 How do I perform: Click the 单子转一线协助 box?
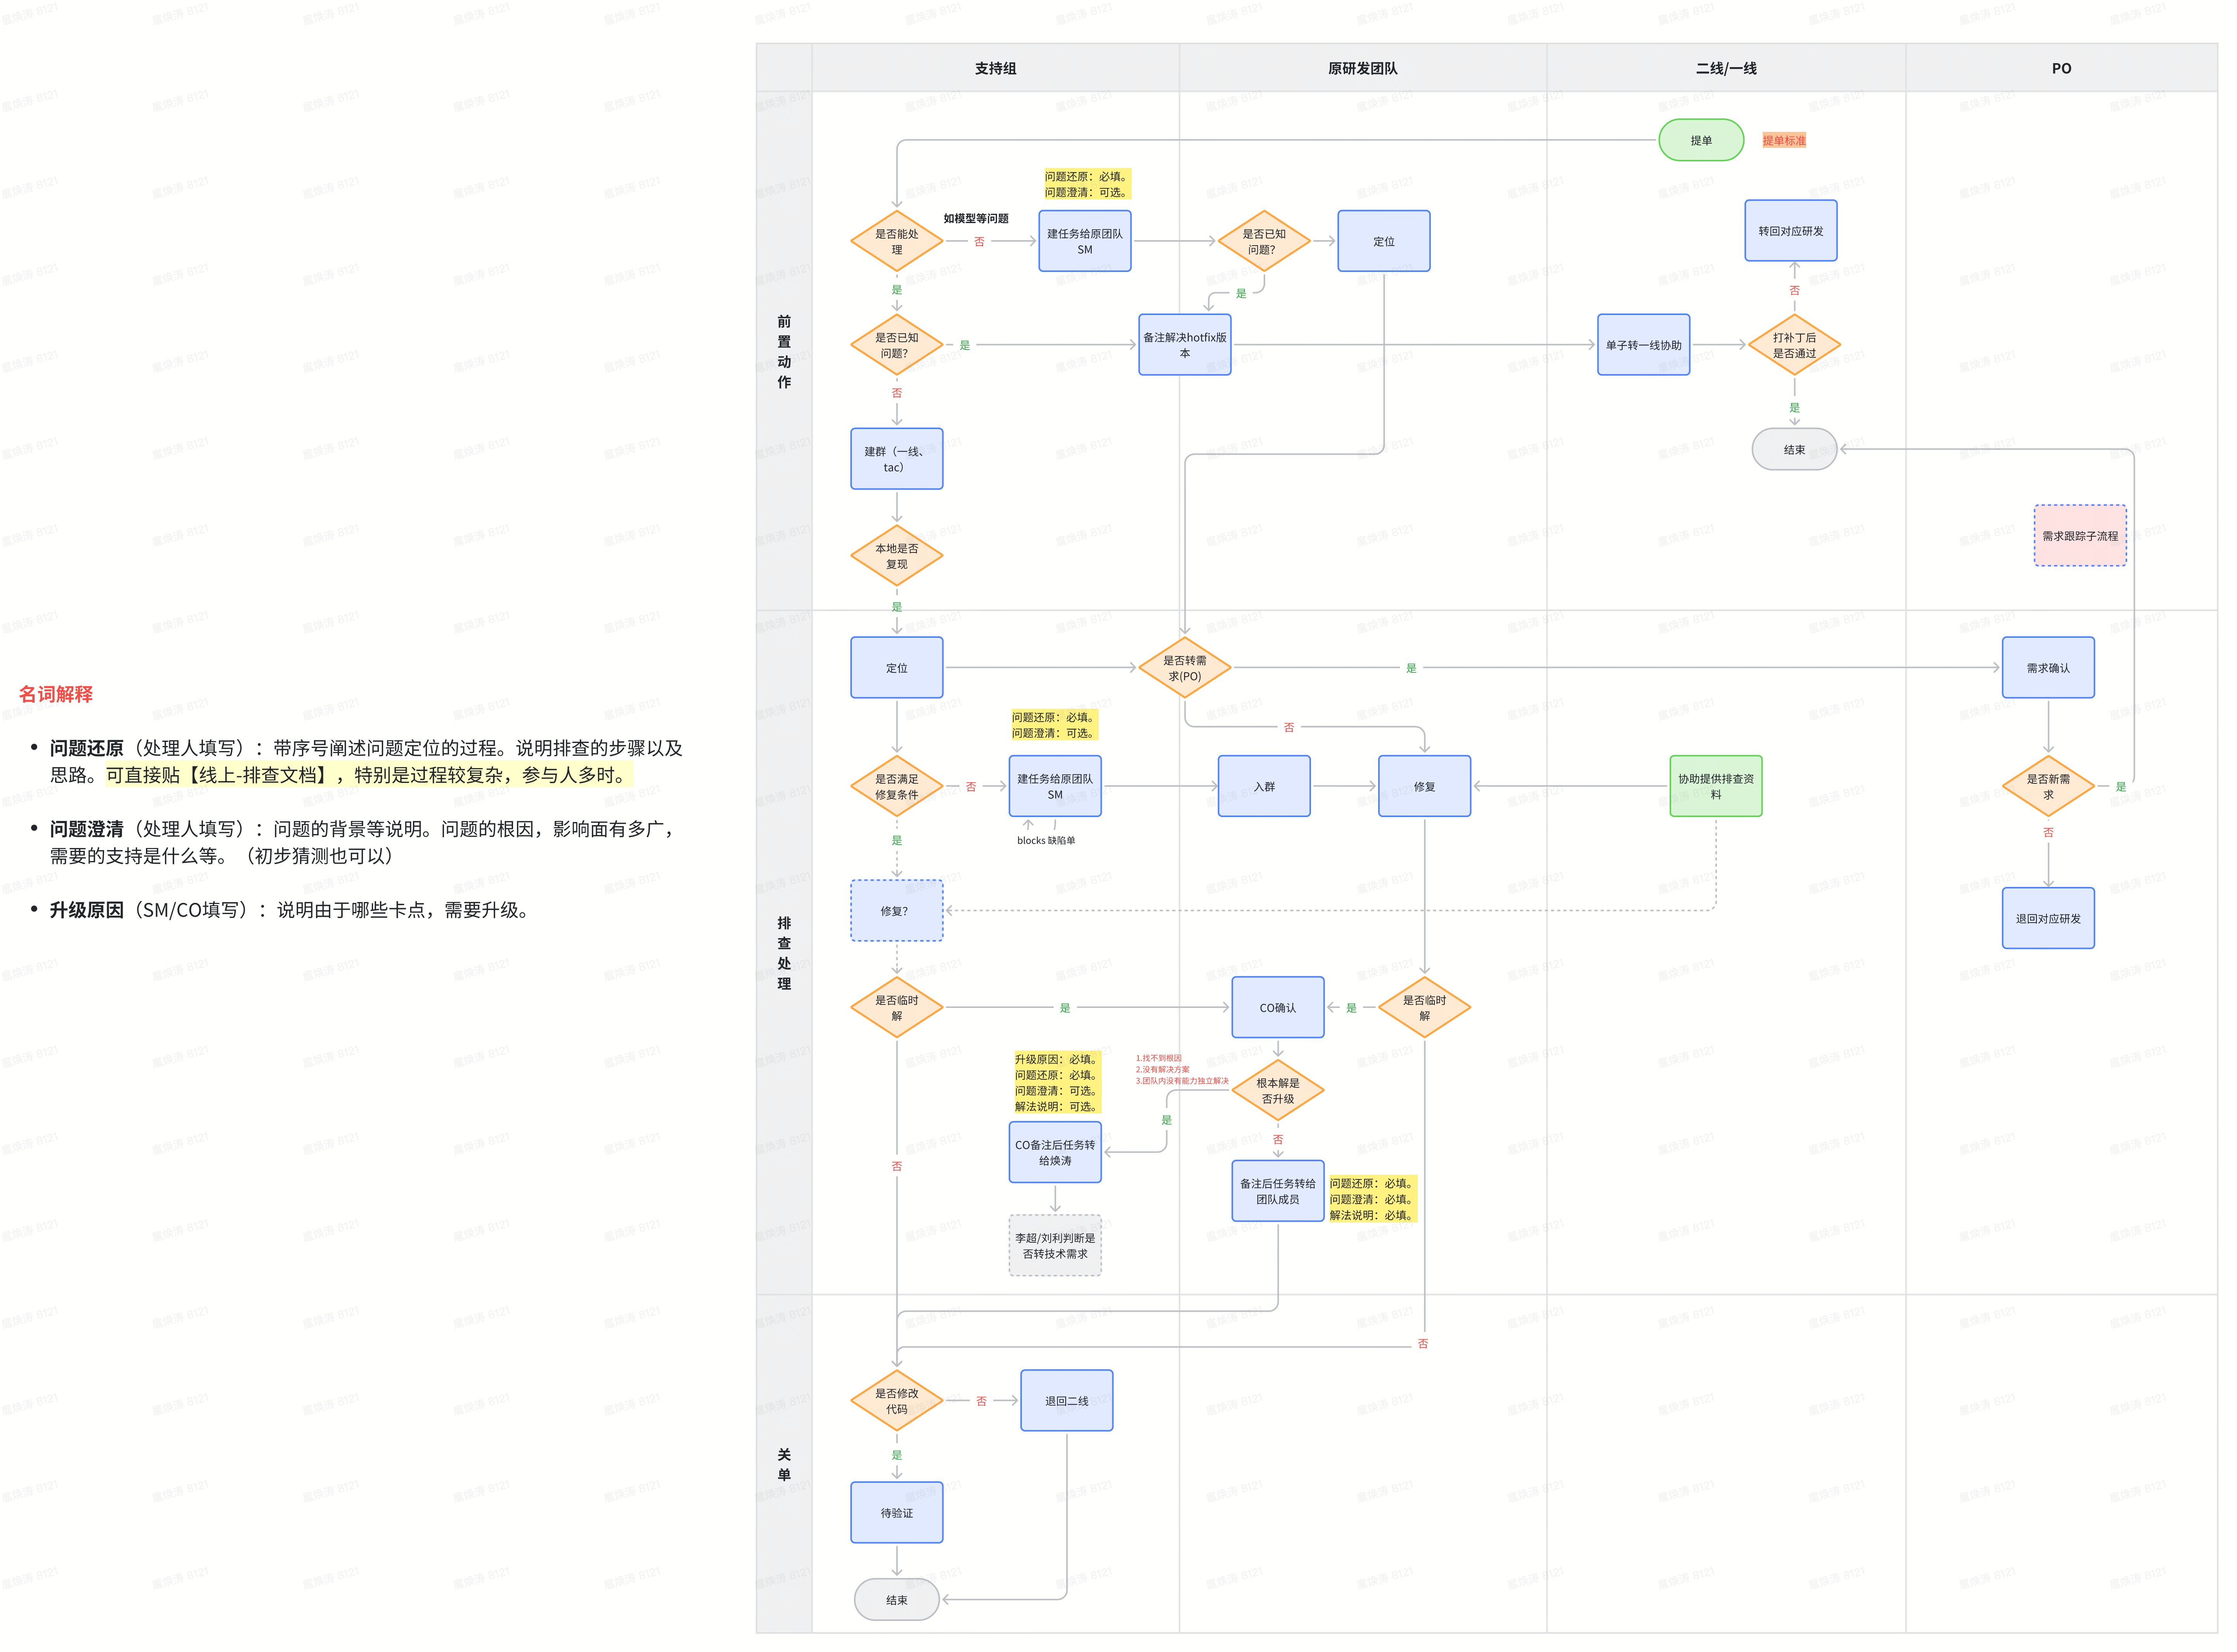coord(1643,345)
